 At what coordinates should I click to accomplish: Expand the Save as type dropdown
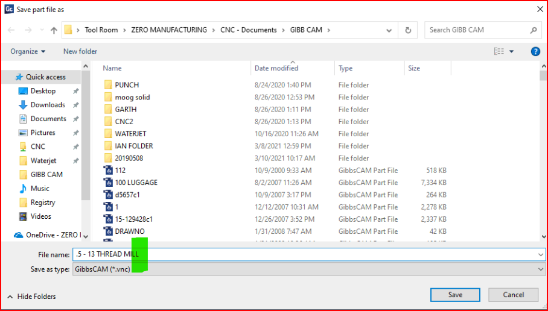pyautogui.click(x=308, y=269)
